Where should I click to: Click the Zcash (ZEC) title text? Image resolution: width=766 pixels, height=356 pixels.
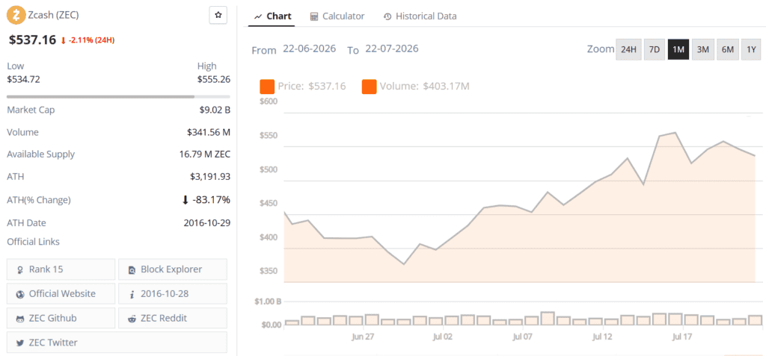[x=54, y=15]
